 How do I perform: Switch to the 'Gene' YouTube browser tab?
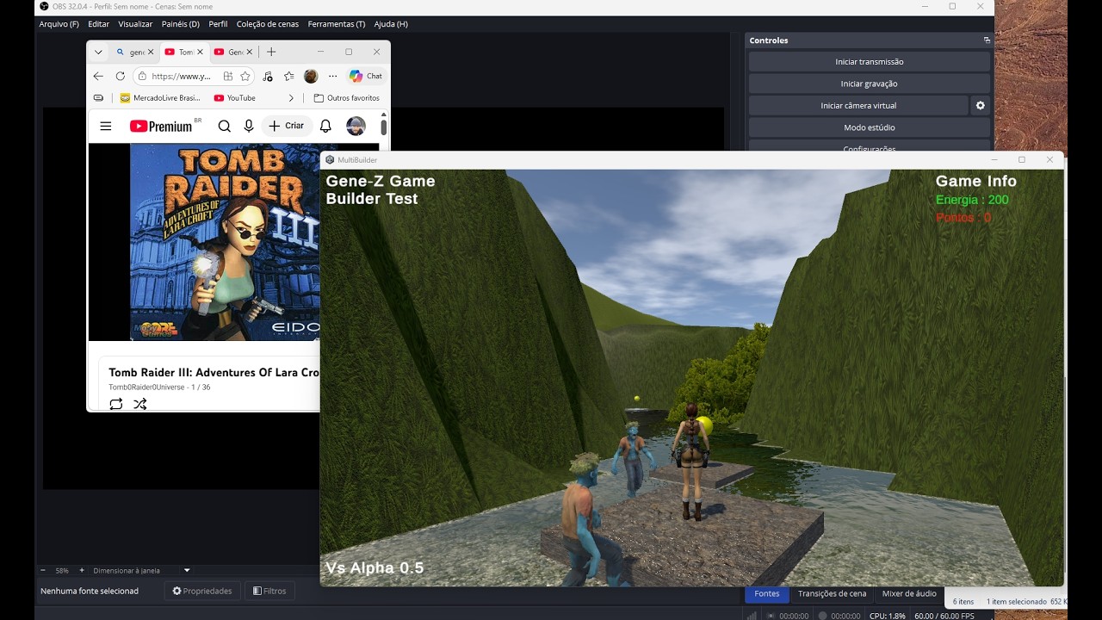tap(235, 52)
